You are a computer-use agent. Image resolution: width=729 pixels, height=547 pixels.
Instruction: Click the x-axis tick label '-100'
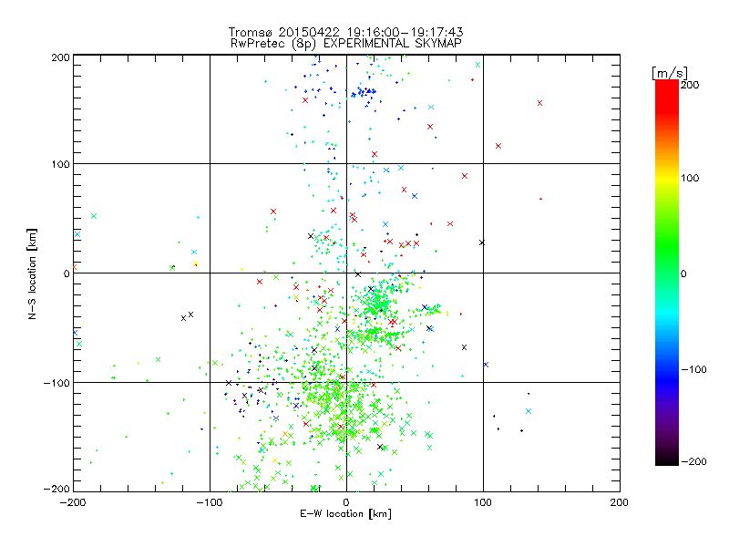(x=209, y=502)
